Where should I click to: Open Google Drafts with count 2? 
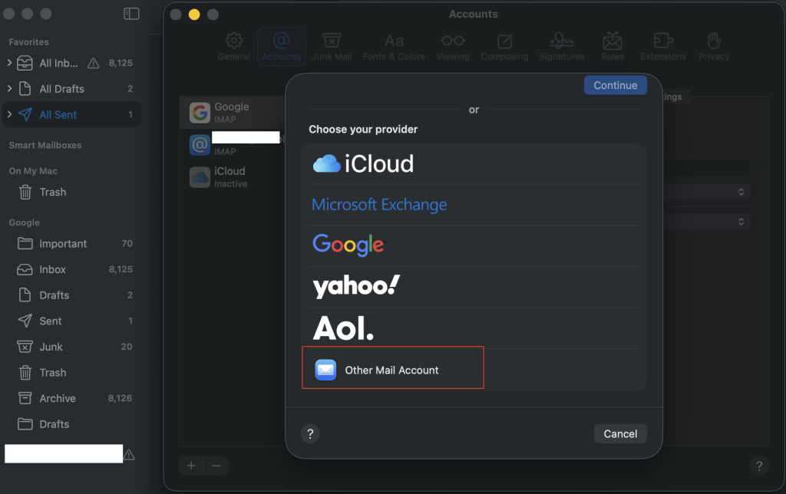71,295
